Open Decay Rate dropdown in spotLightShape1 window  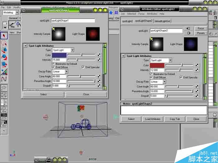tap(60, 71)
